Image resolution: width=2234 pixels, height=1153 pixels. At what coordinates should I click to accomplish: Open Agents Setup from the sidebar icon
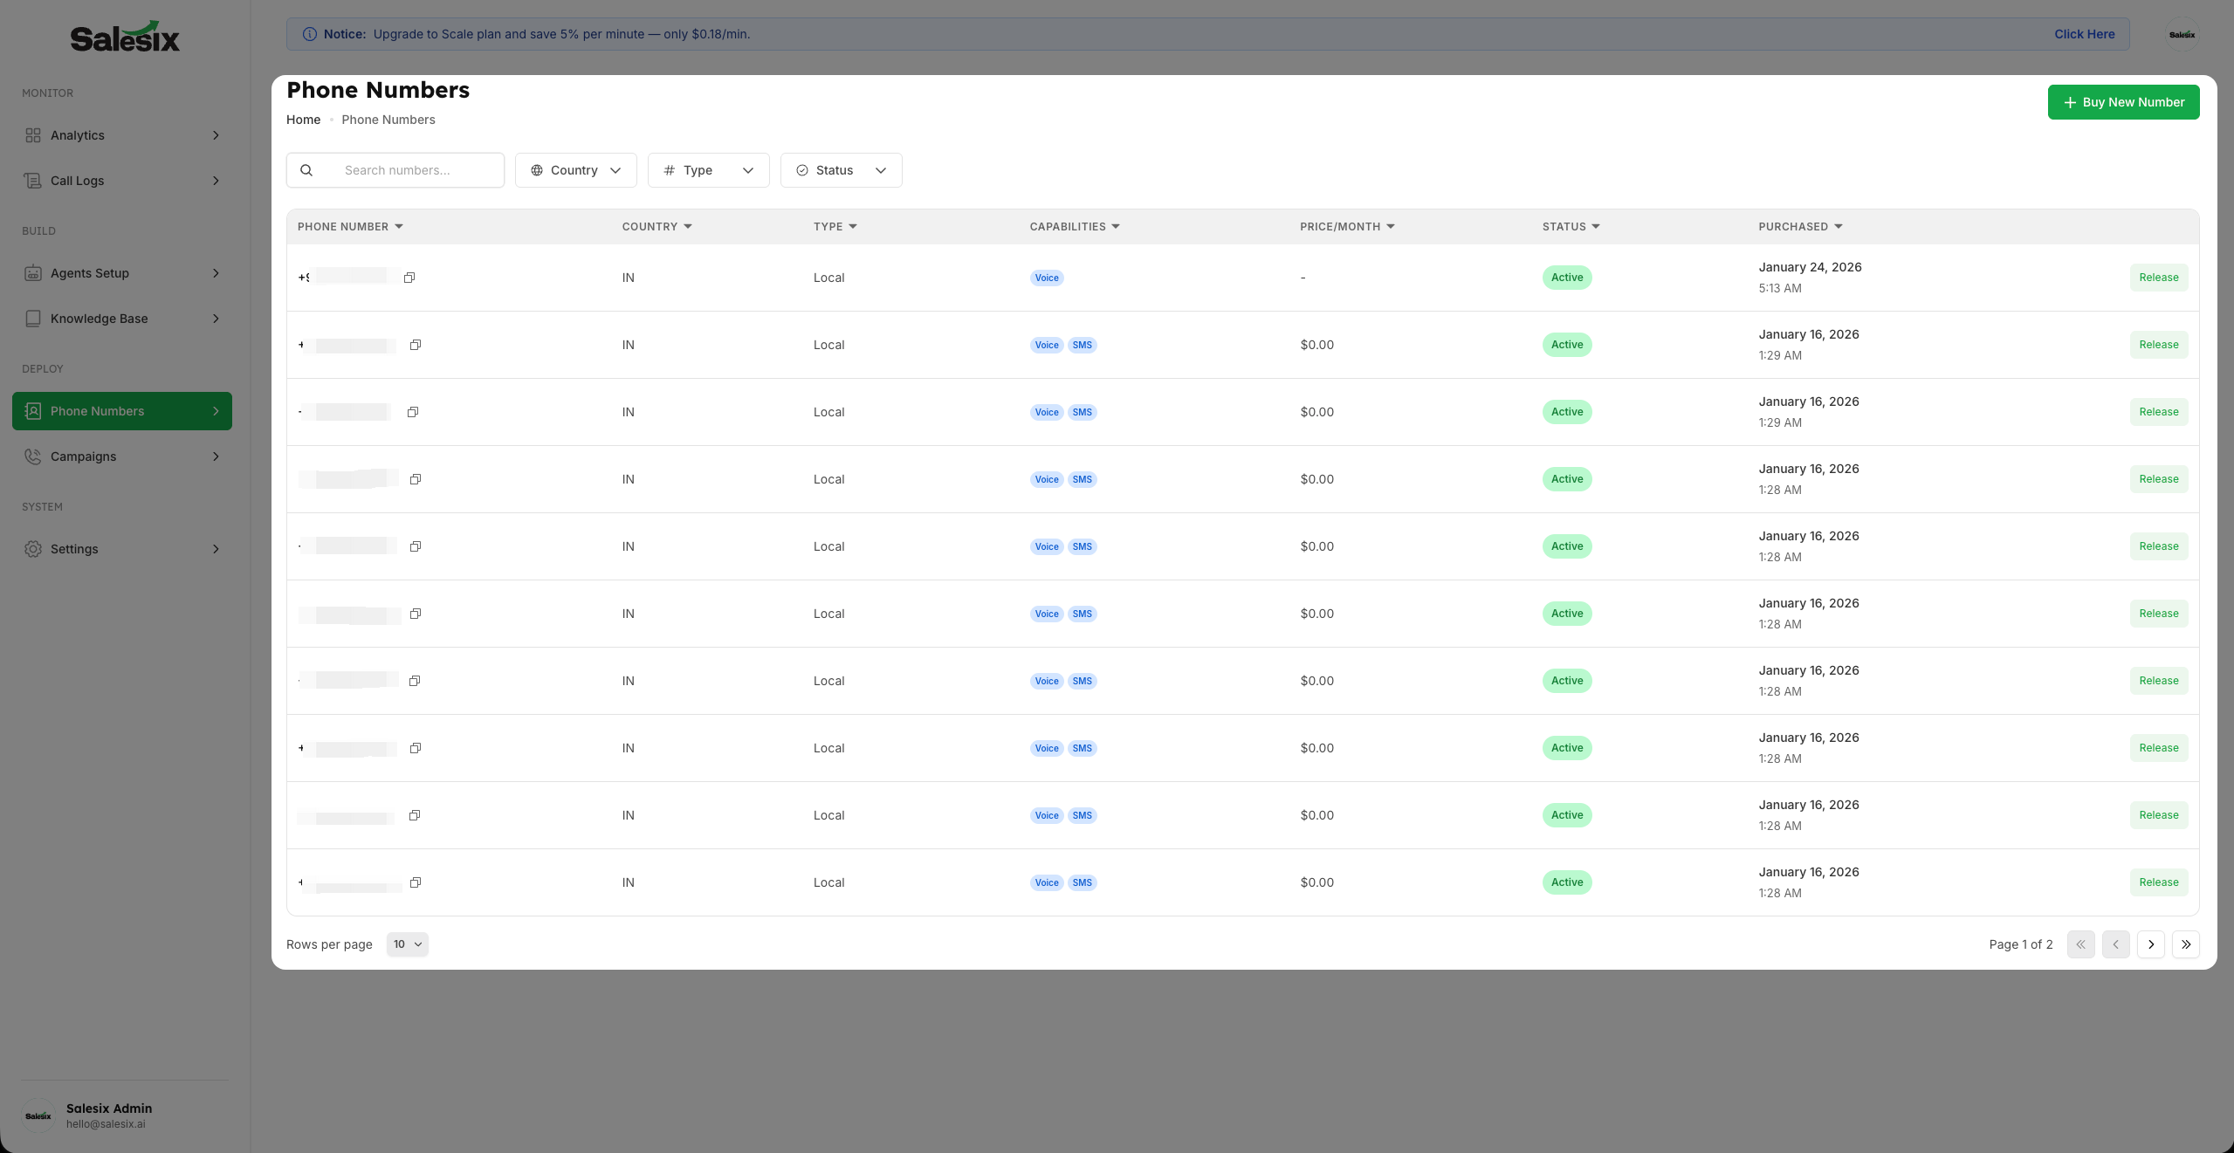33,273
